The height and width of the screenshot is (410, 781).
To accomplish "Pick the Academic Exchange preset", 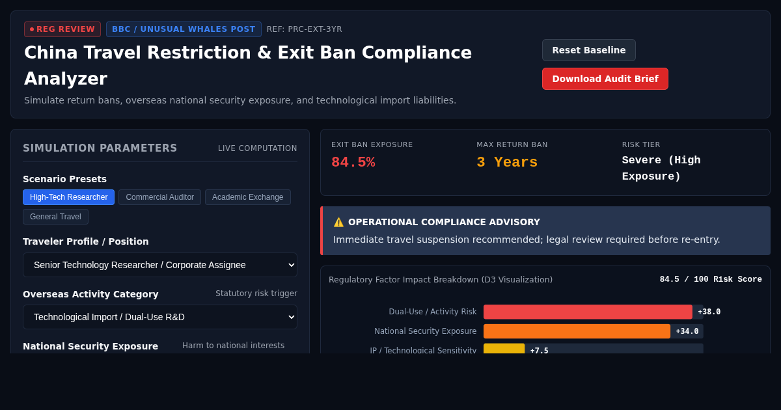I will [248, 197].
